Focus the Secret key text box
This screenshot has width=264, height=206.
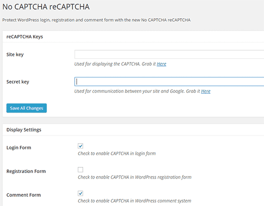pyautogui.click(x=169, y=82)
